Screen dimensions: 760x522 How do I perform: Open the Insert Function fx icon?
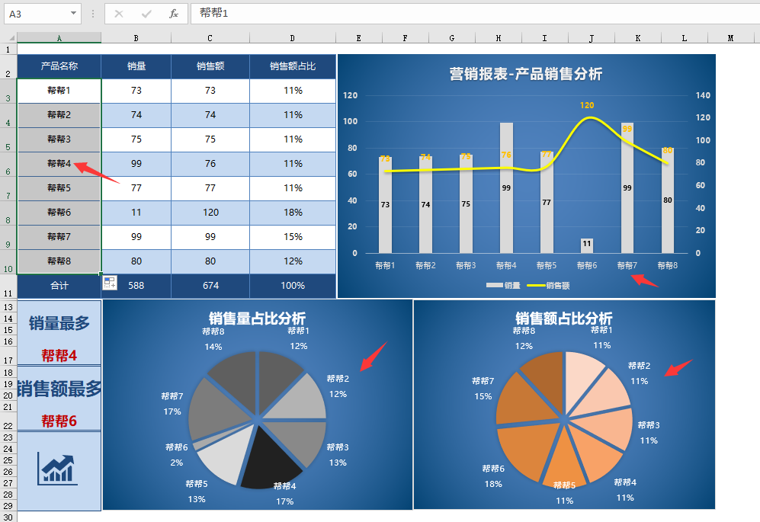(x=174, y=14)
